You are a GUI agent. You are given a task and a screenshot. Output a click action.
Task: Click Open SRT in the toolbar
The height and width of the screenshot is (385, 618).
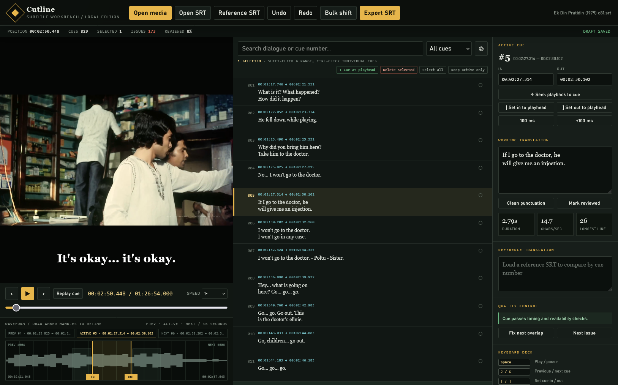point(193,13)
